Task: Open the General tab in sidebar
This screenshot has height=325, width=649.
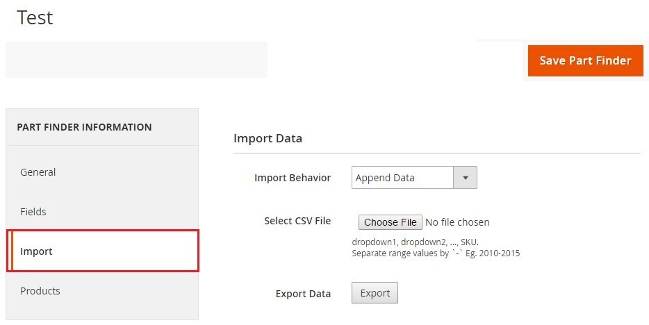Action: click(x=38, y=172)
